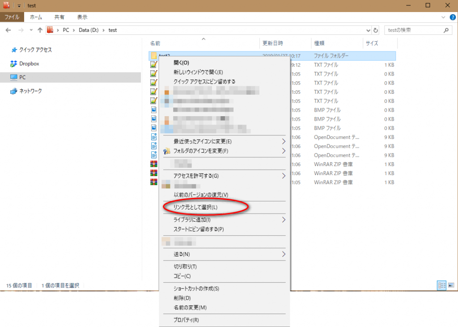Select the Dropbox icon in sidebar
The width and height of the screenshot is (458, 327).
coord(14,64)
